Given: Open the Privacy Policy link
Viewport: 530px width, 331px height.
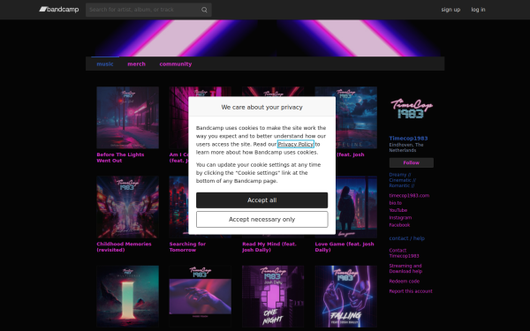Looking at the screenshot, I should (x=296, y=144).
